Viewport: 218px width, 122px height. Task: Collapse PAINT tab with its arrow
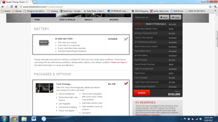point(53,20)
